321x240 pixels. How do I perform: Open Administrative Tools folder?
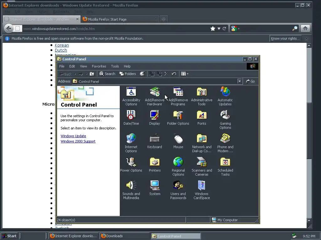202,96
